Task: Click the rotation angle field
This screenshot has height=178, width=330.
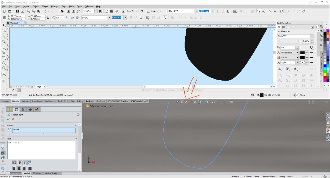Action: coord(60,17)
